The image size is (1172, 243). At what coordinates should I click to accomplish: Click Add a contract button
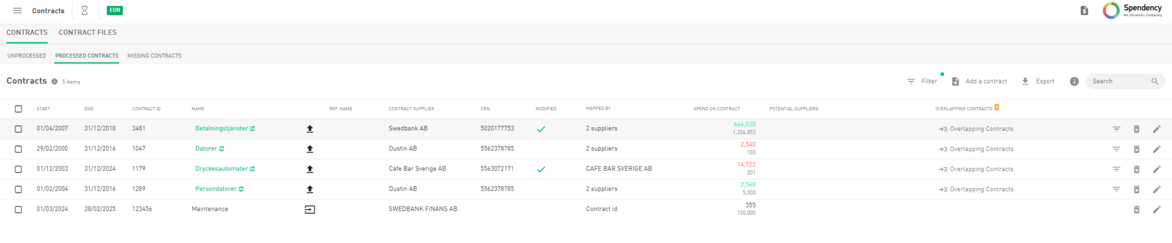pos(979,81)
